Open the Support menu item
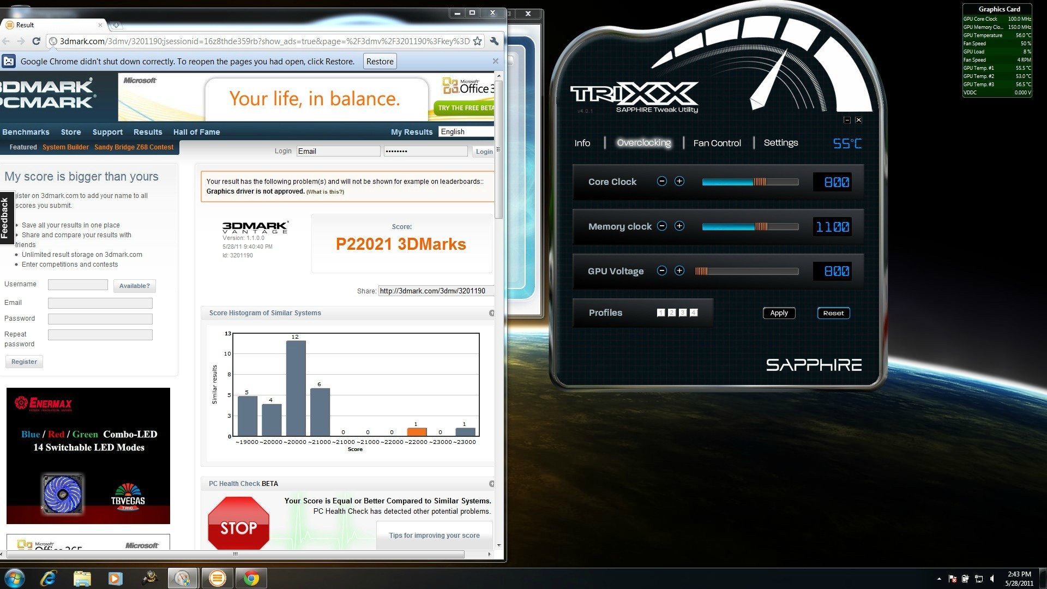 point(107,132)
